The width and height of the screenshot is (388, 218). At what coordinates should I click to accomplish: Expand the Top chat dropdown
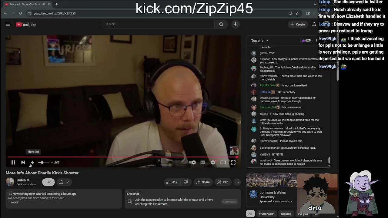[x=260, y=41]
